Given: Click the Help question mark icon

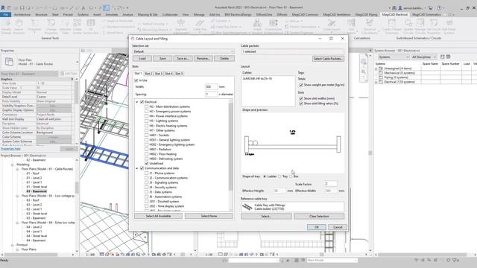Looking at the screenshot, I should coord(439,8).
